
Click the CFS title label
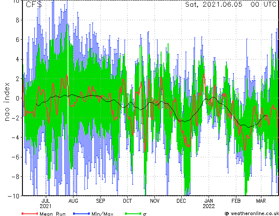[34, 4]
